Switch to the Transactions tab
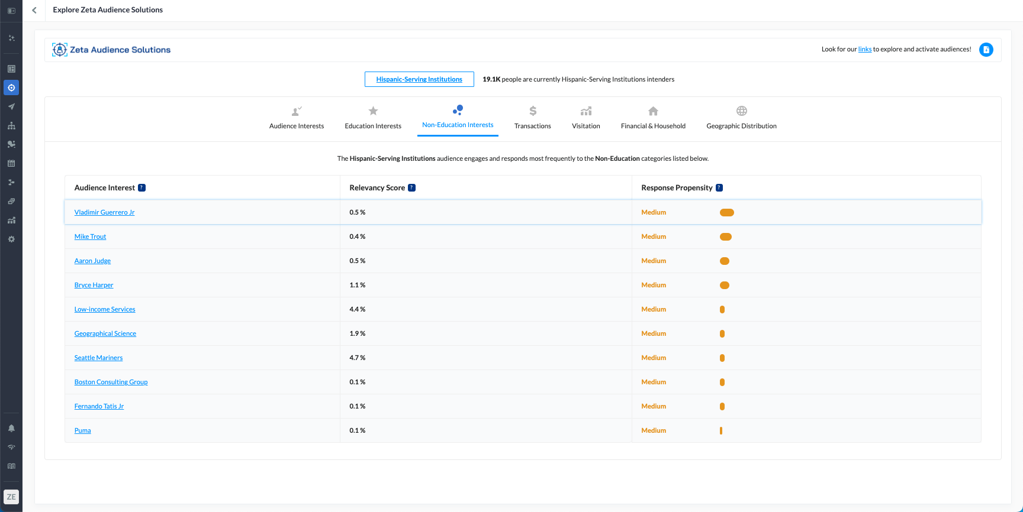The width and height of the screenshot is (1023, 512). click(532, 118)
